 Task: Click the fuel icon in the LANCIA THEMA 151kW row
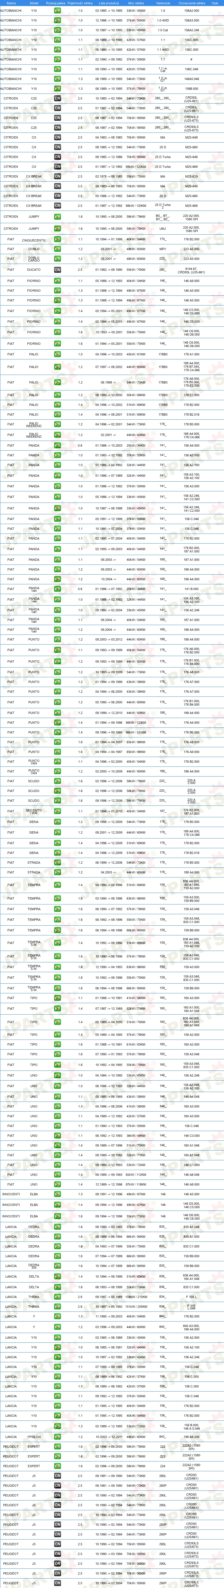(57, 1306)
